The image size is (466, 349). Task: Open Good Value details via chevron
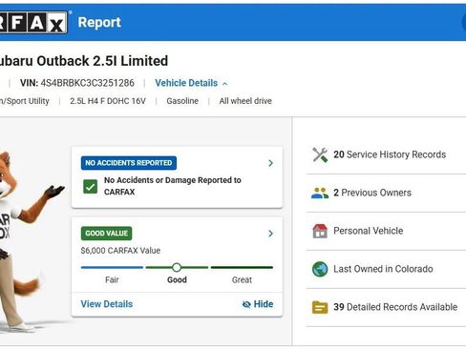coord(270,234)
